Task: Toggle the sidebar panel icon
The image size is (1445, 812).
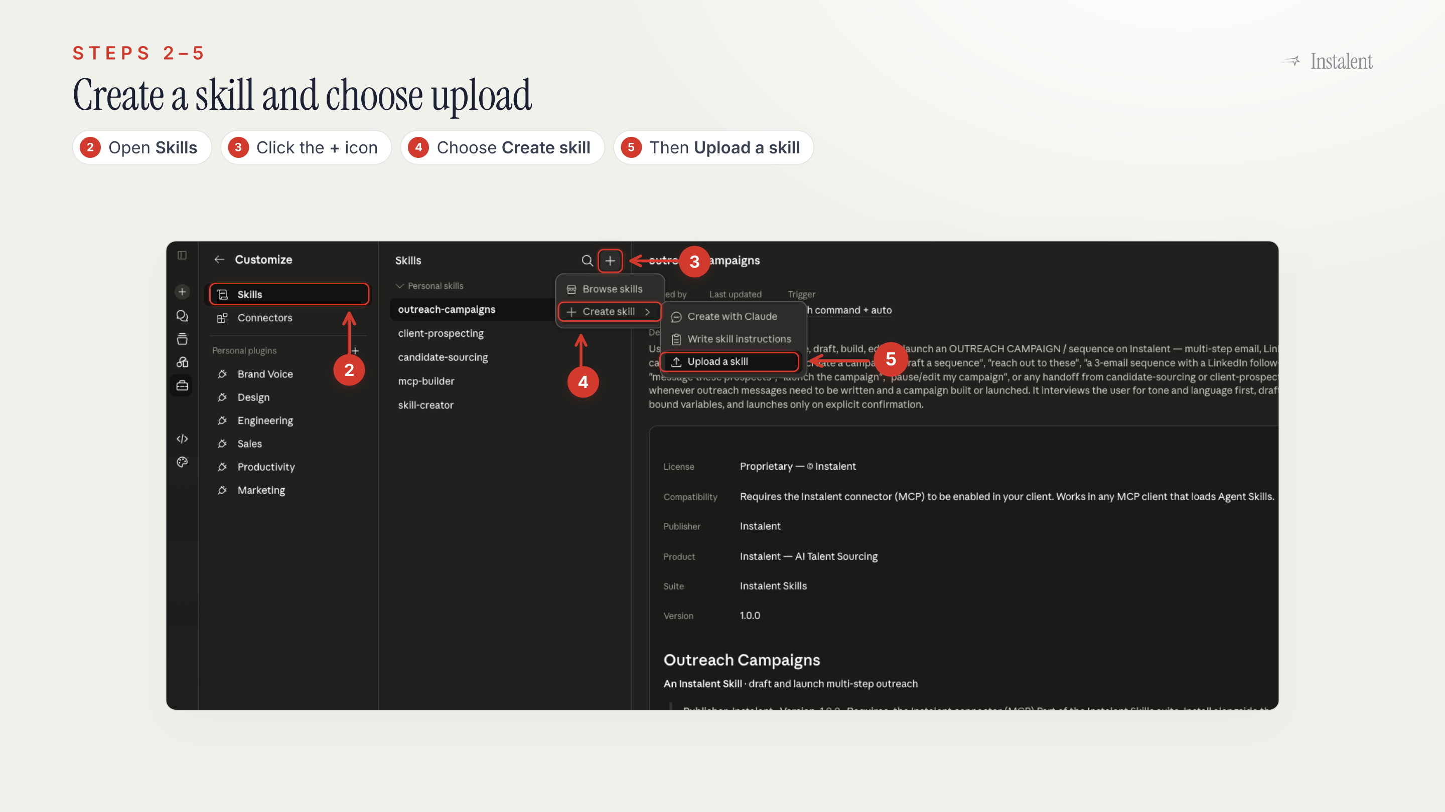Action: point(182,256)
